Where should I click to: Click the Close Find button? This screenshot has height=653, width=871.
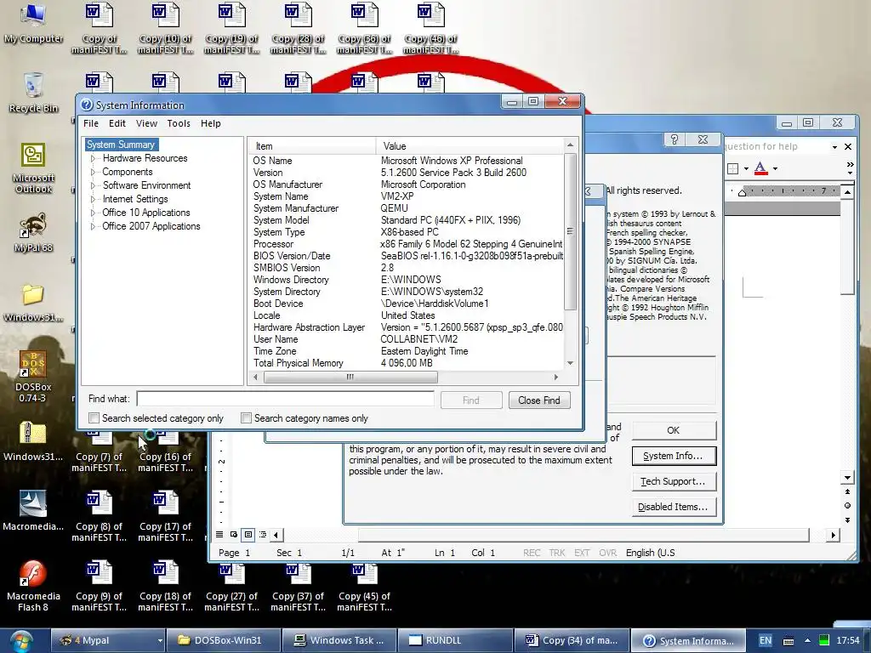(538, 400)
